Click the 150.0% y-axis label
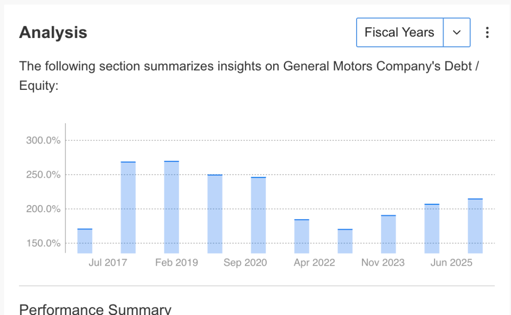This screenshot has height=315, width=511. 43,244
